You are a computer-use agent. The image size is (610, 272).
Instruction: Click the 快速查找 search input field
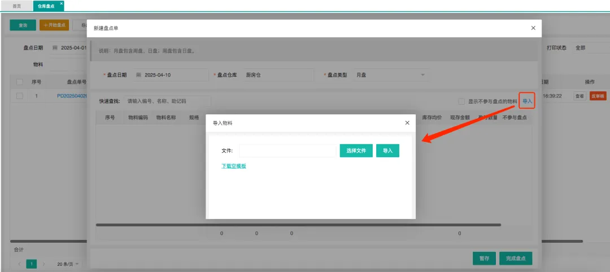pos(167,101)
